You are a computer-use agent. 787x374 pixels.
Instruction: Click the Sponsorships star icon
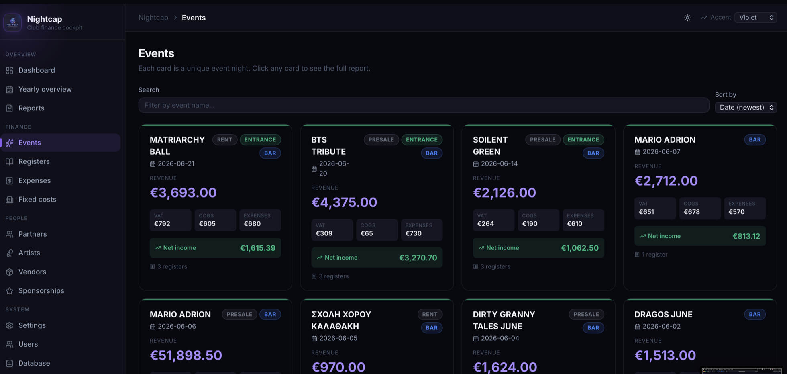pos(10,290)
